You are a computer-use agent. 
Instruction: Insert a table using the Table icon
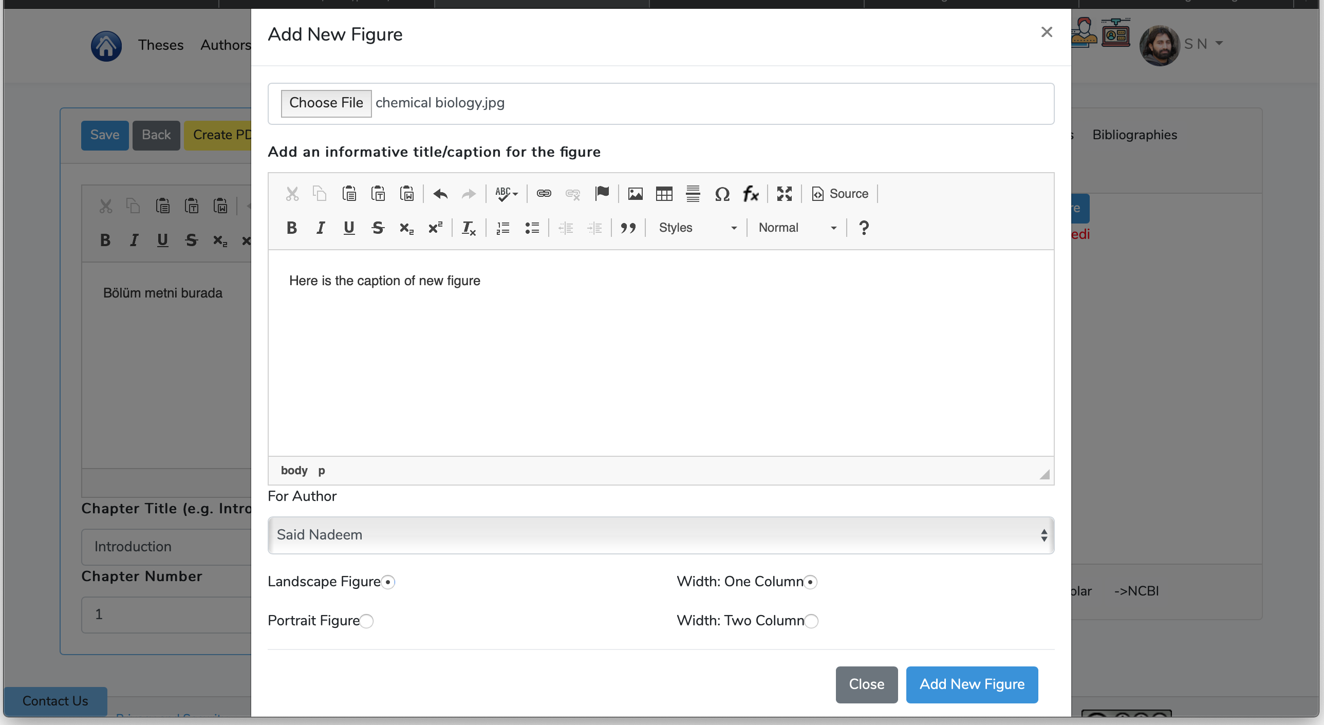(664, 194)
